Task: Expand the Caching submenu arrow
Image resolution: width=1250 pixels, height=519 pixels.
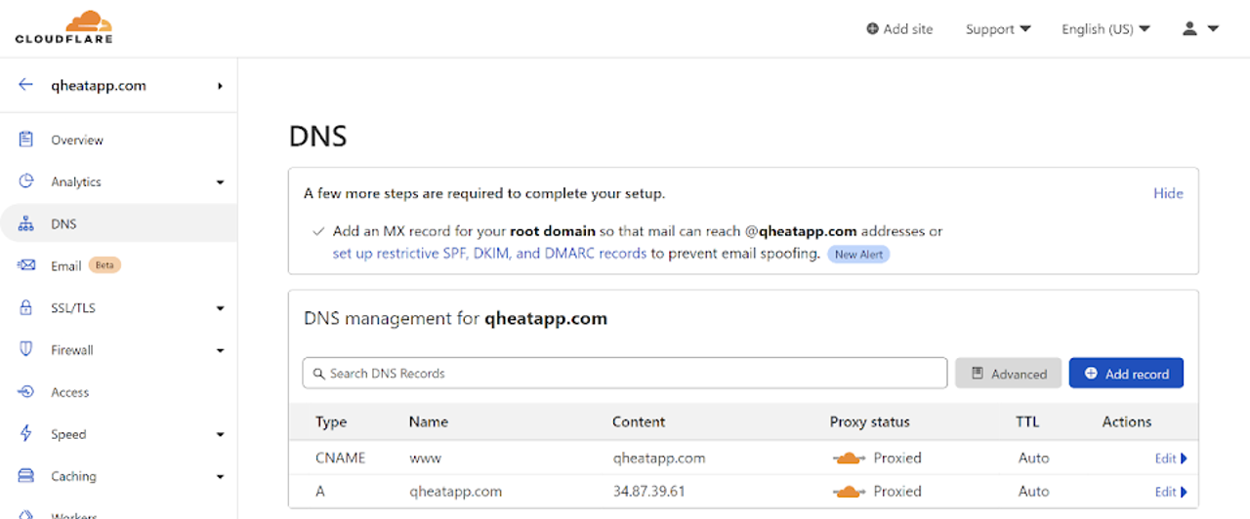Action: coord(220,477)
